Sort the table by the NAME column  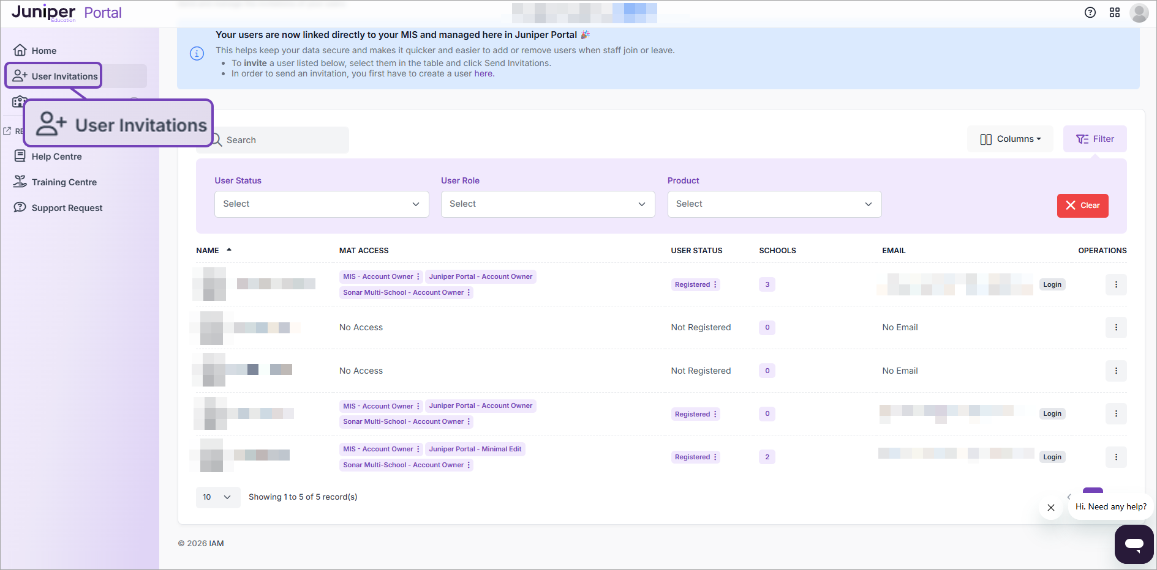tap(214, 250)
